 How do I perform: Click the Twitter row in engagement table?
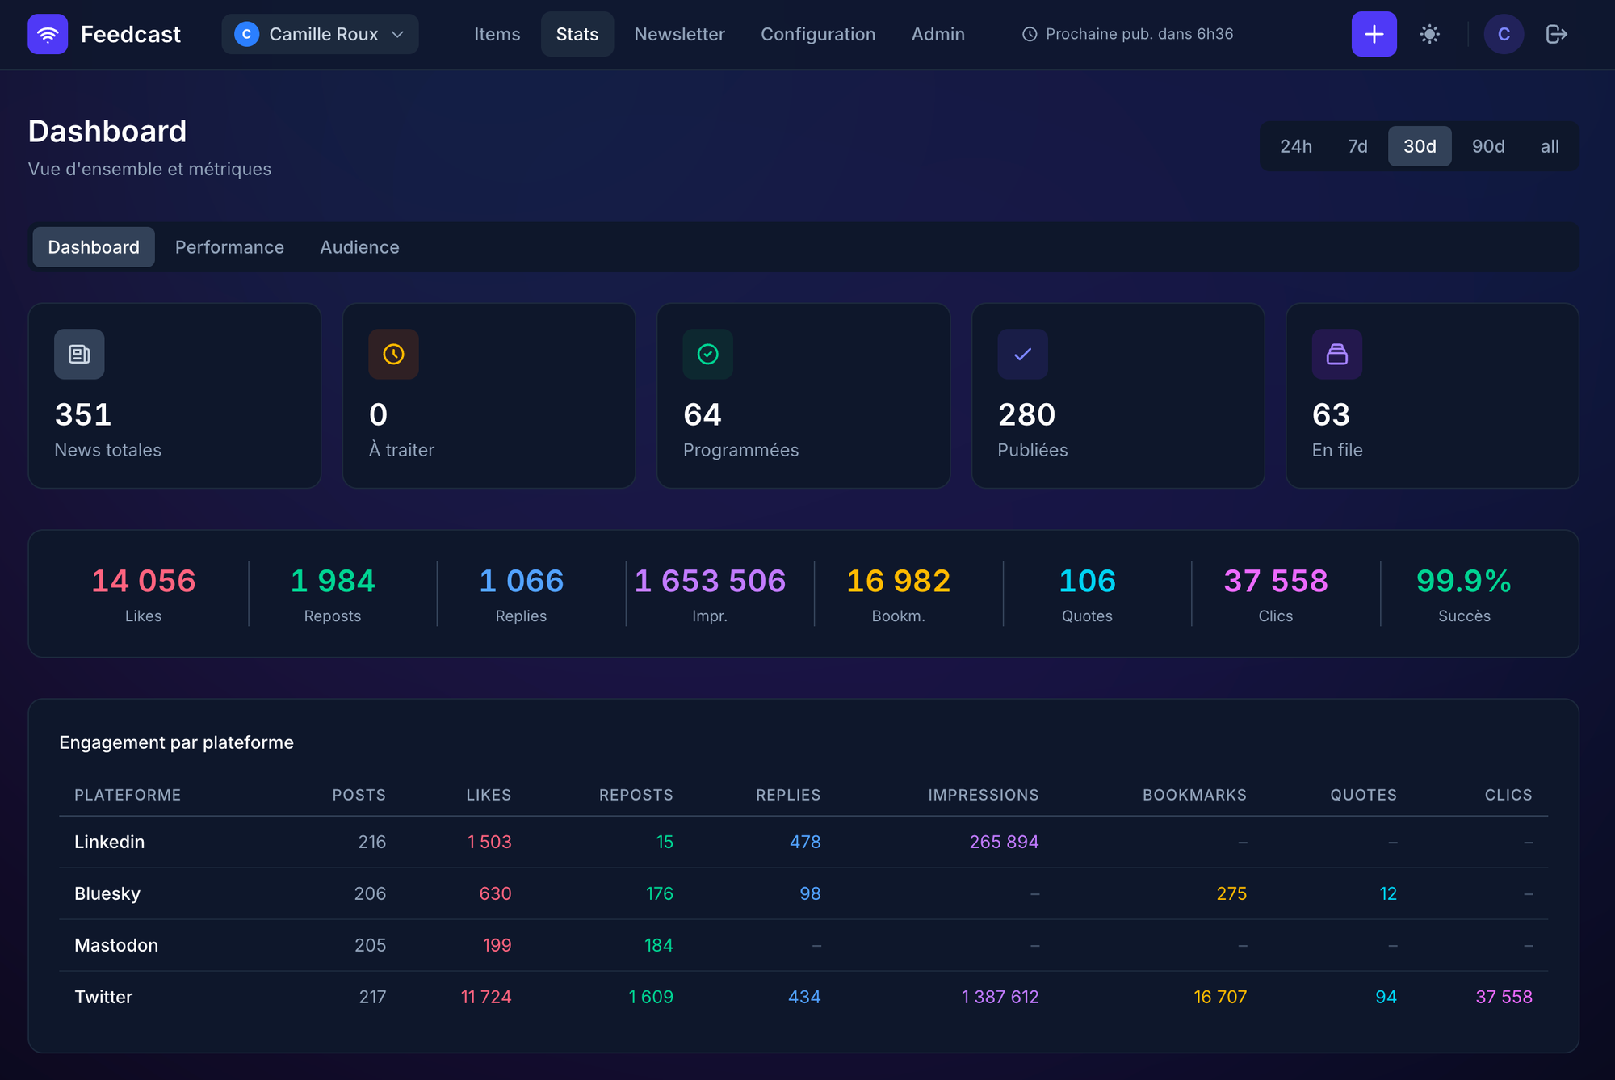click(x=103, y=997)
